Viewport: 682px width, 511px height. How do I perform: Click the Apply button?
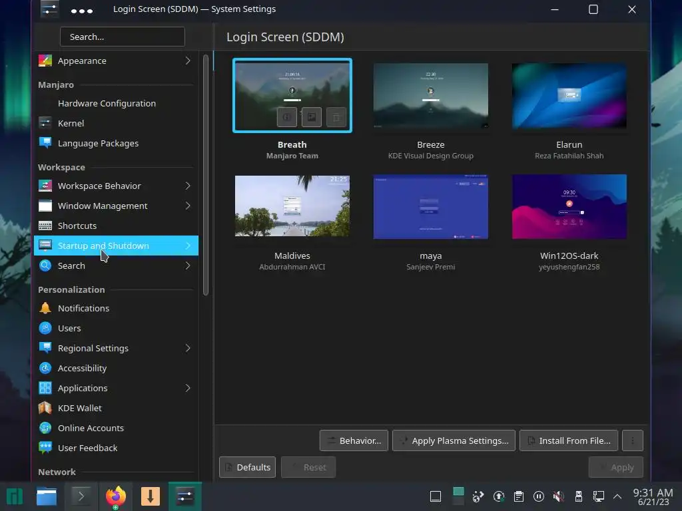pyautogui.click(x=615, y=467)
